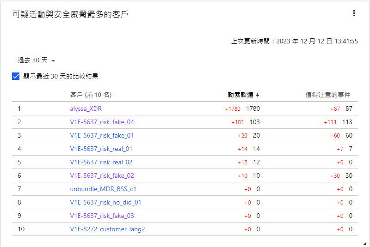Screen dimensions: 370x247
Task: Open customer V1E-5637_risk_real_02
Action: pos(101,162)
